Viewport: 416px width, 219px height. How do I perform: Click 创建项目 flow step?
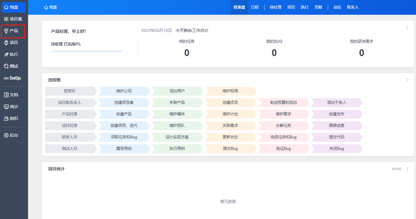(x=230, y=103)
